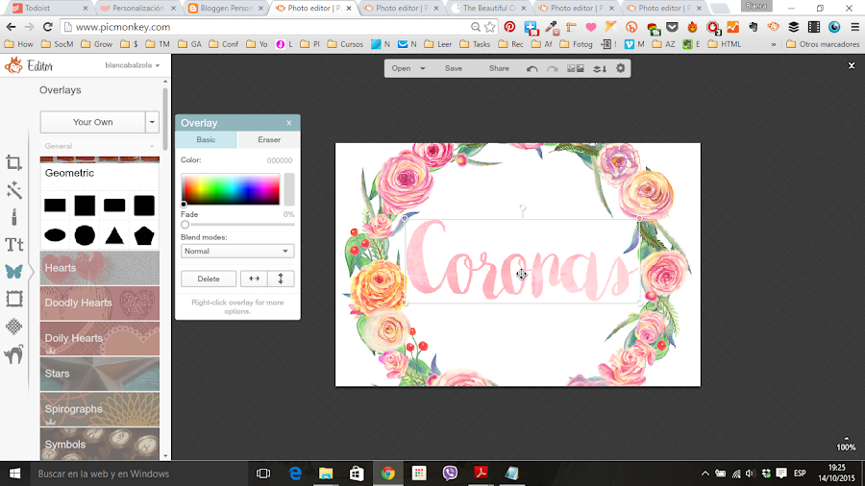This screenshot has width=865, height=486.
Task: Click the Your Own button
Action: [92, 122]
